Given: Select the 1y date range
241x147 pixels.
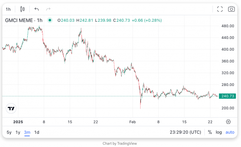Looking at the screenshot, I should pyautogui.click(x=18, y=132).
